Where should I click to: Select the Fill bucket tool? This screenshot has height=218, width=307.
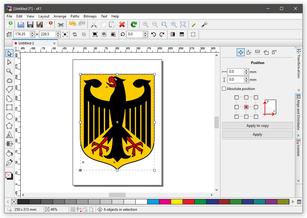tap(9, 153)
